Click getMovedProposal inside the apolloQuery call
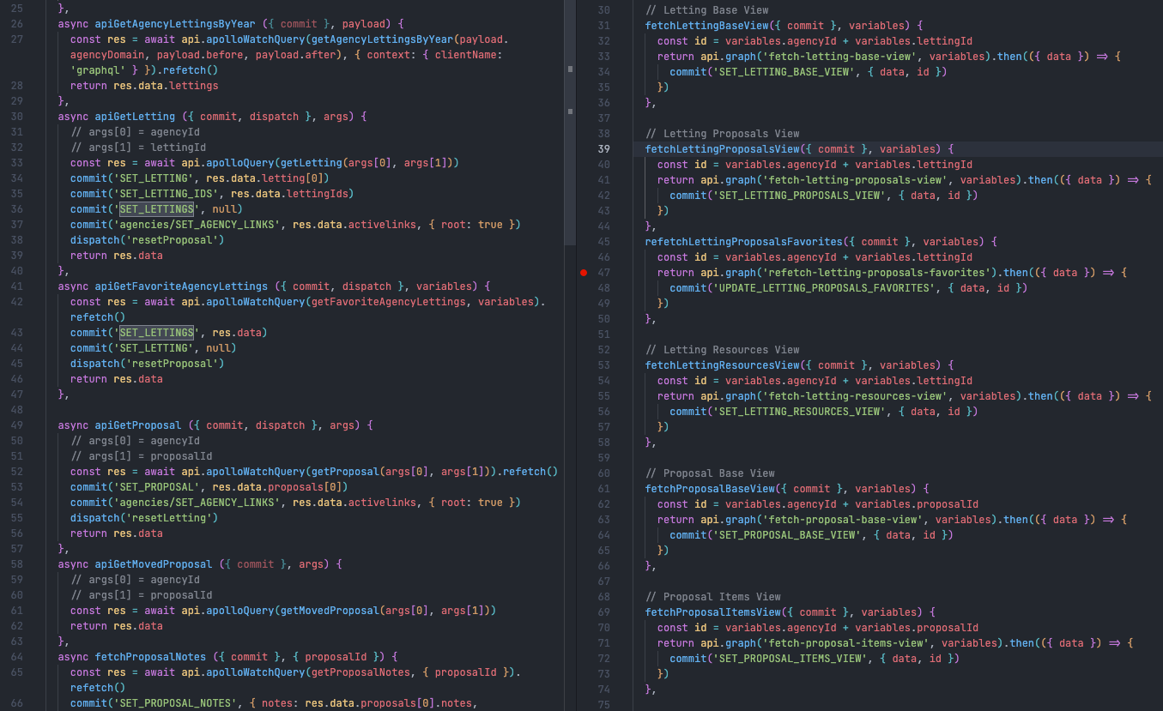 (330, 611)
